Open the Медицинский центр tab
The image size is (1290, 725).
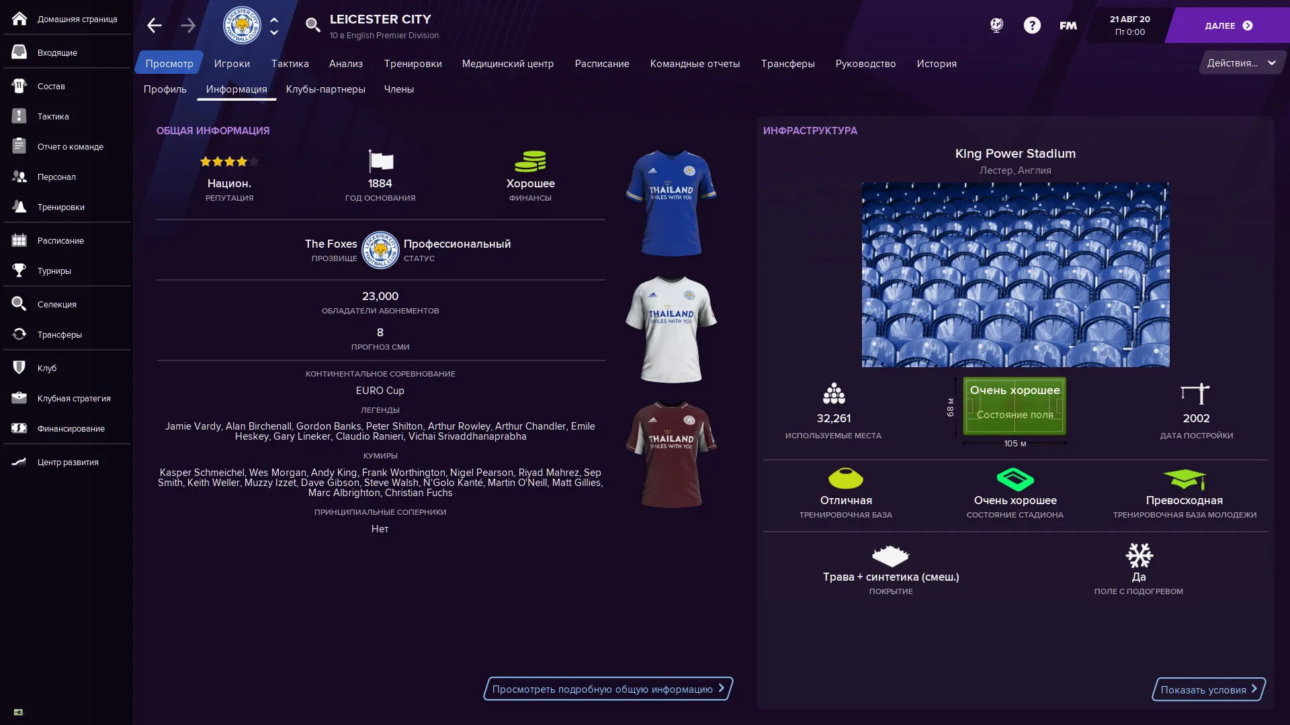click(x=508, y=63)
